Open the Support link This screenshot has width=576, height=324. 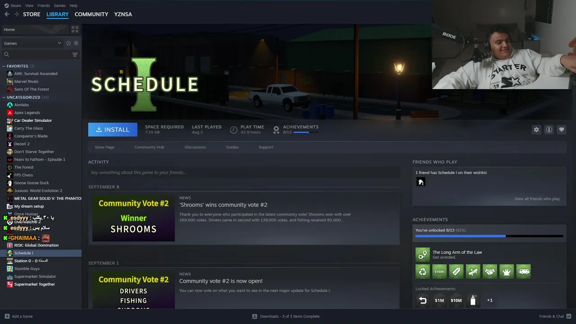(x=266, y=147)
